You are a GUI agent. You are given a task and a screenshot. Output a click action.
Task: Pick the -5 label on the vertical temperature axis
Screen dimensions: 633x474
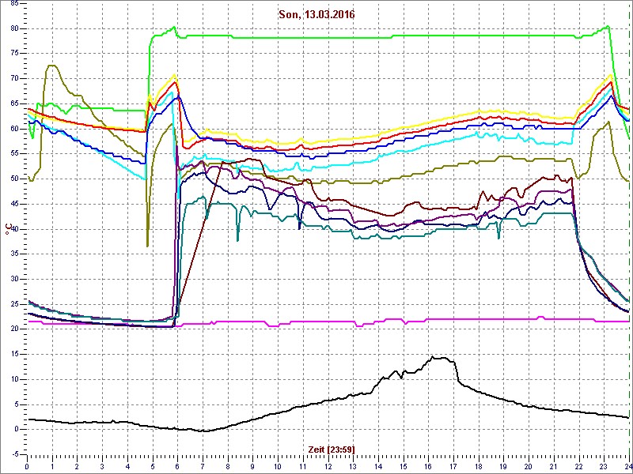14,454
